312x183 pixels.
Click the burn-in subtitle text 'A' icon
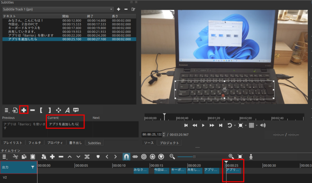67,110
